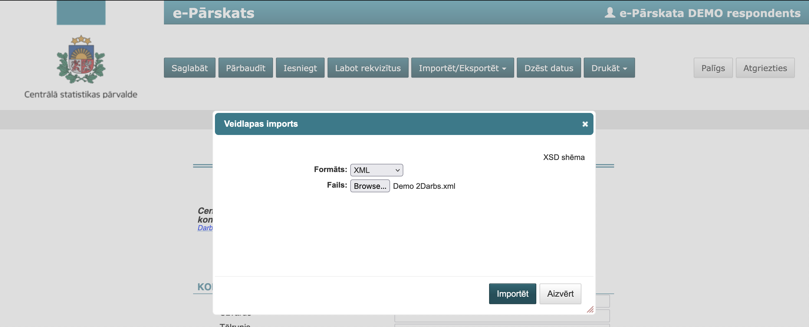The height and width of the screenshot is (327, 809).
Task: Click the e-Pārskats header title
Action: [x=213, y=13]
